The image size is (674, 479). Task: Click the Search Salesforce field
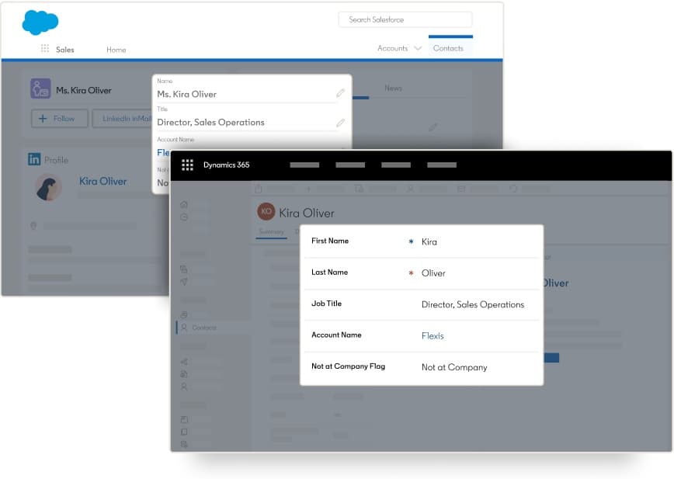coord(405,19)
